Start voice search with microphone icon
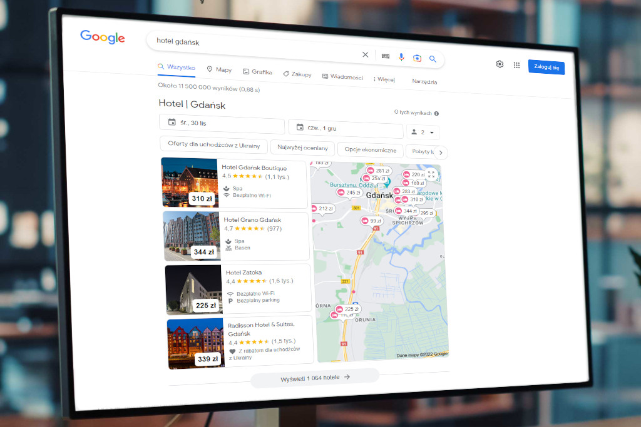The width and height of the screenshot is (641, 427). (401, 57)
